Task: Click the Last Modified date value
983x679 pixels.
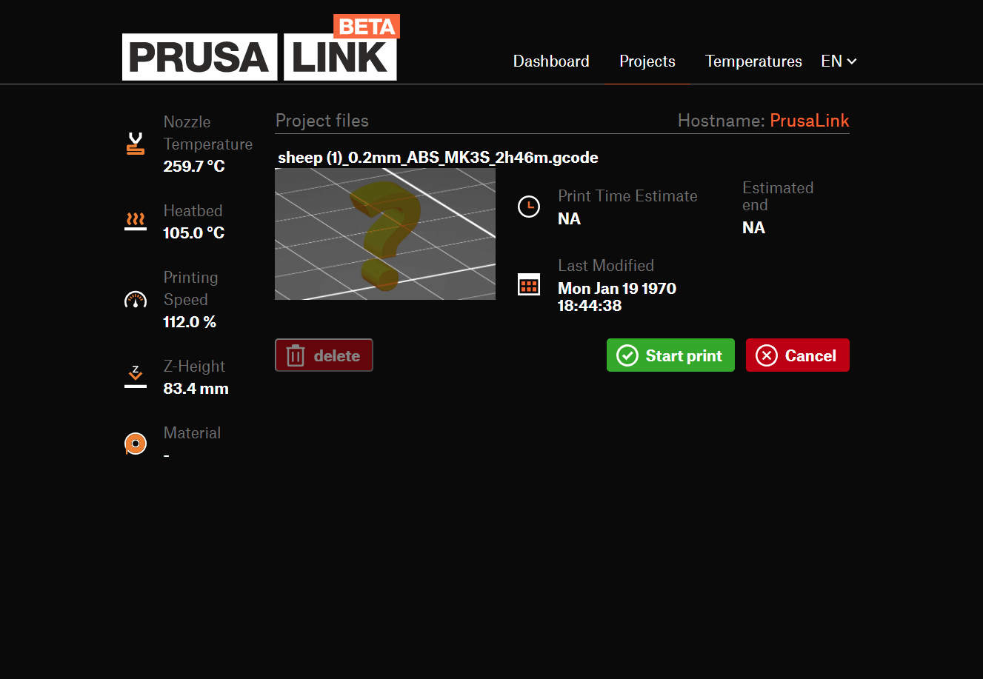Action: tap(616, 297)
